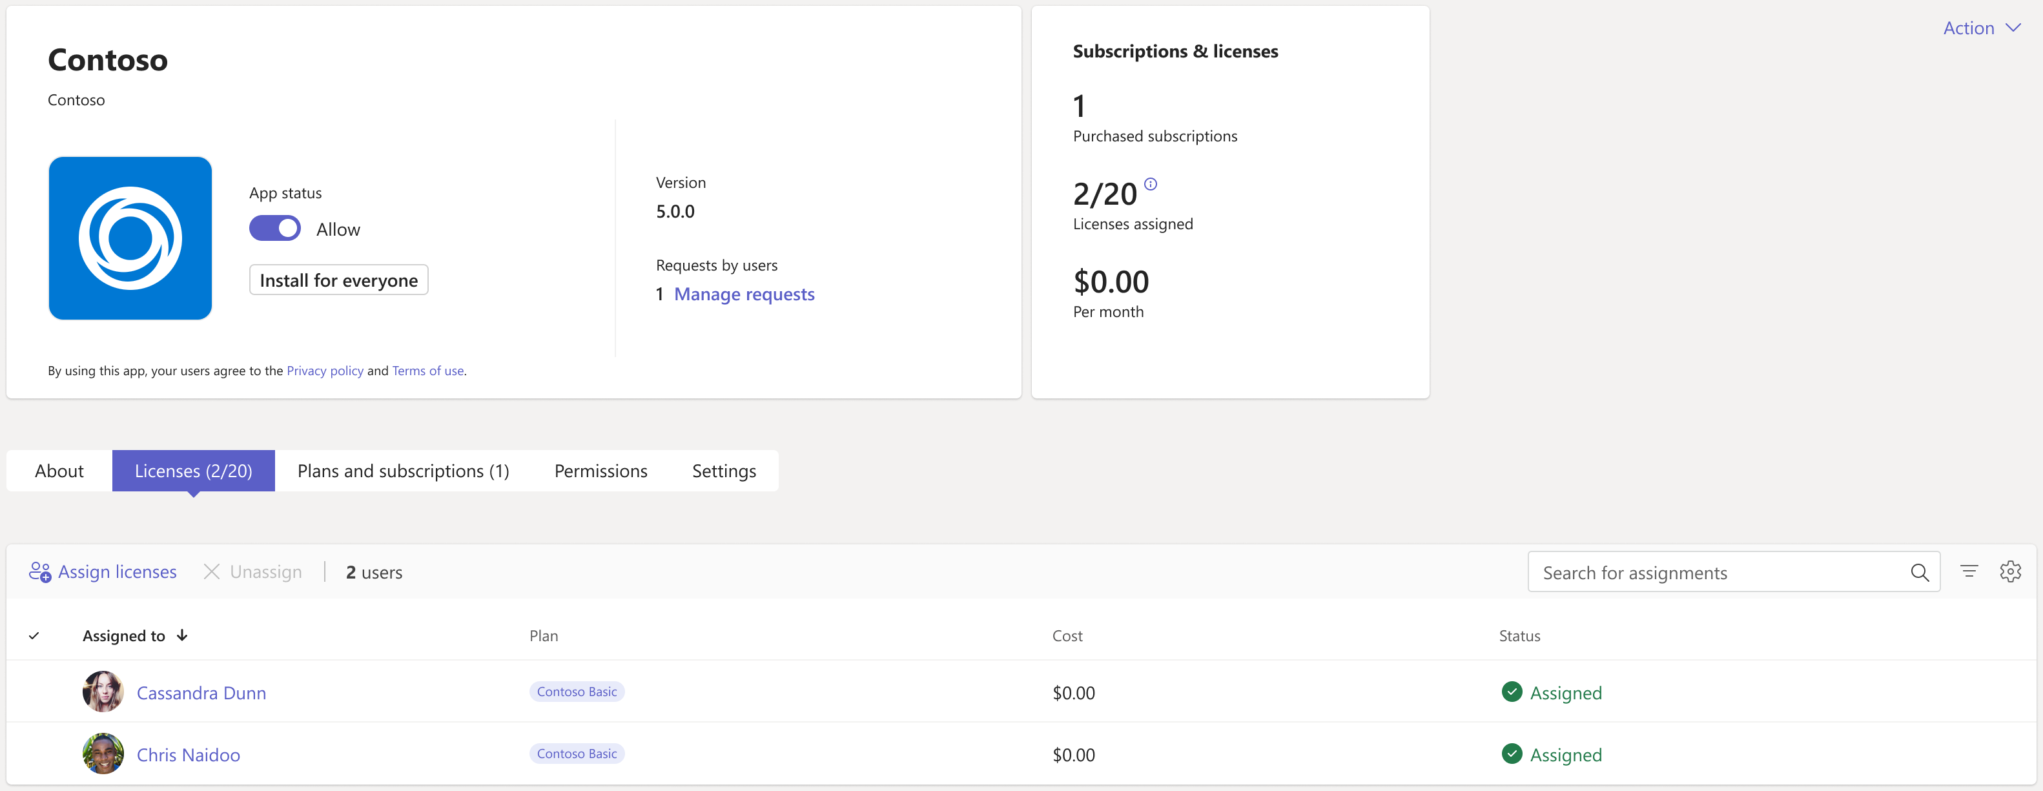Click the Cassandra Dunn user profile thumbnail
Screen dimensions: 2043x791
tap(104, 692)
